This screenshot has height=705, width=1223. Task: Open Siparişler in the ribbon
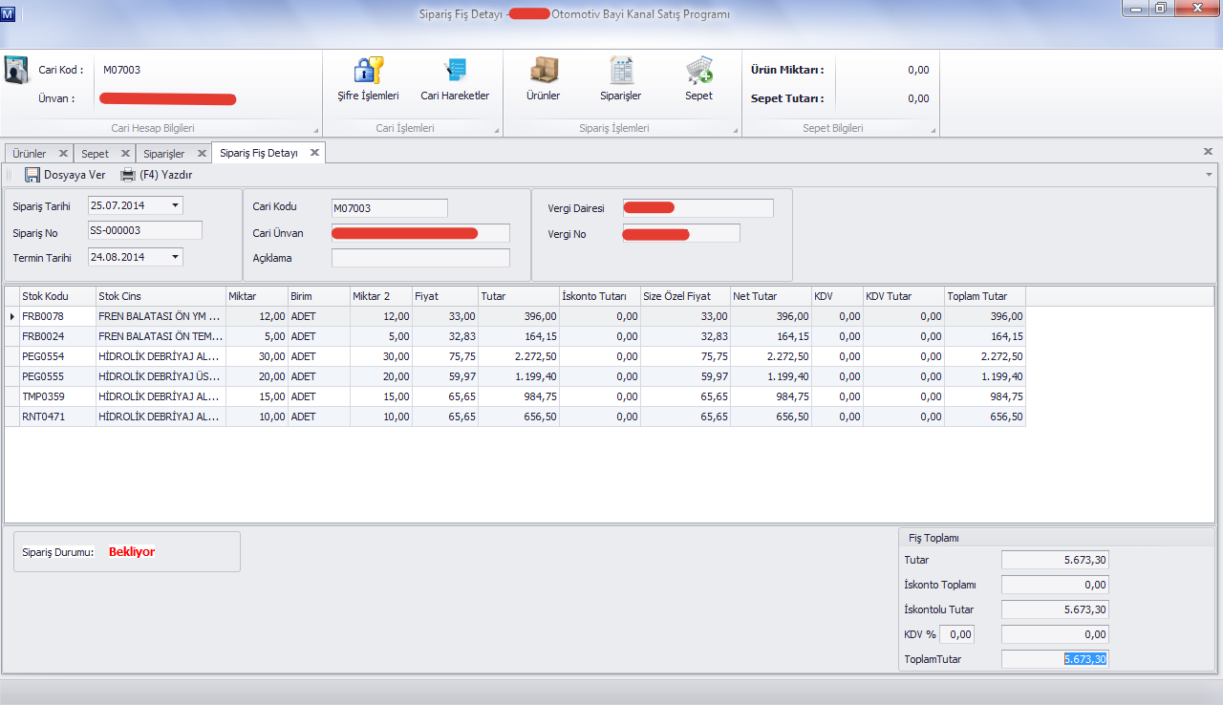tap(621, 72)
